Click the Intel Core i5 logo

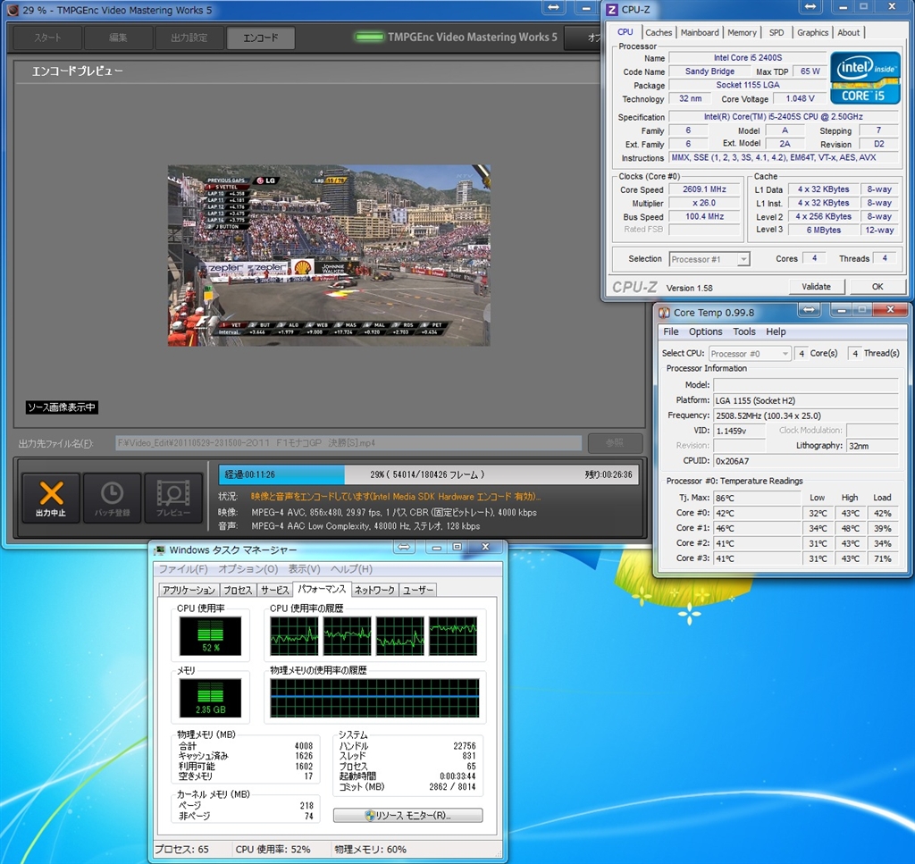[x=864, y=78]
